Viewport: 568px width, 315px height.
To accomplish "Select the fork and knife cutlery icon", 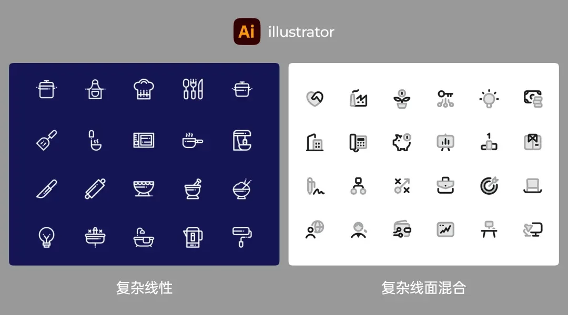I will pos(192,88).
